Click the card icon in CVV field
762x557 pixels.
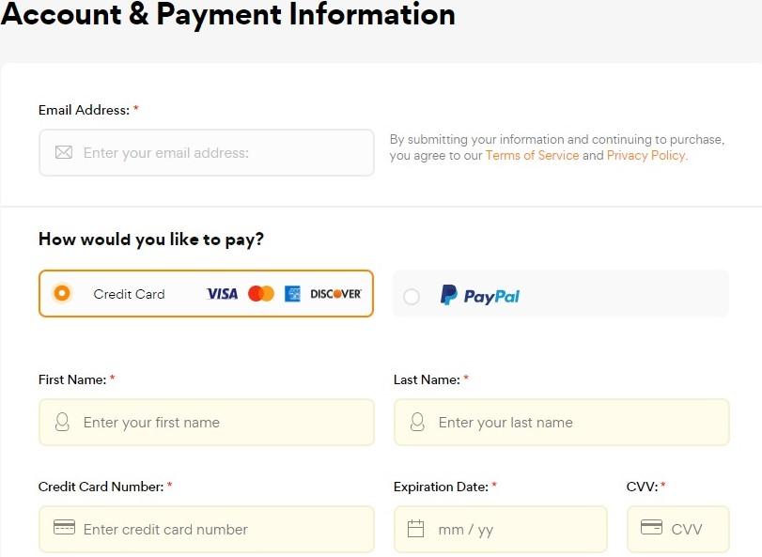(x=651, y=528)
